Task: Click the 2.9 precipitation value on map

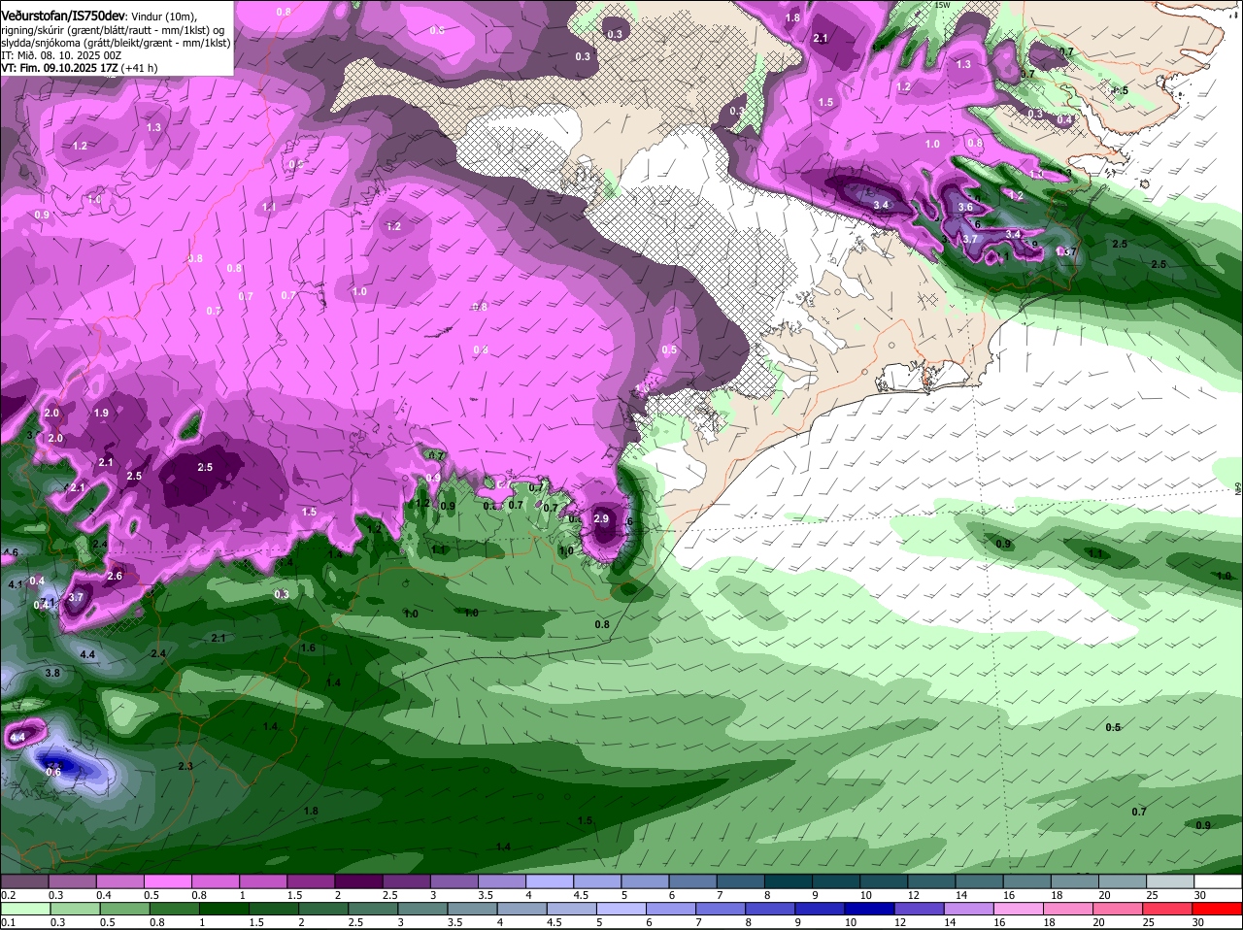Action: pos(601,519)
